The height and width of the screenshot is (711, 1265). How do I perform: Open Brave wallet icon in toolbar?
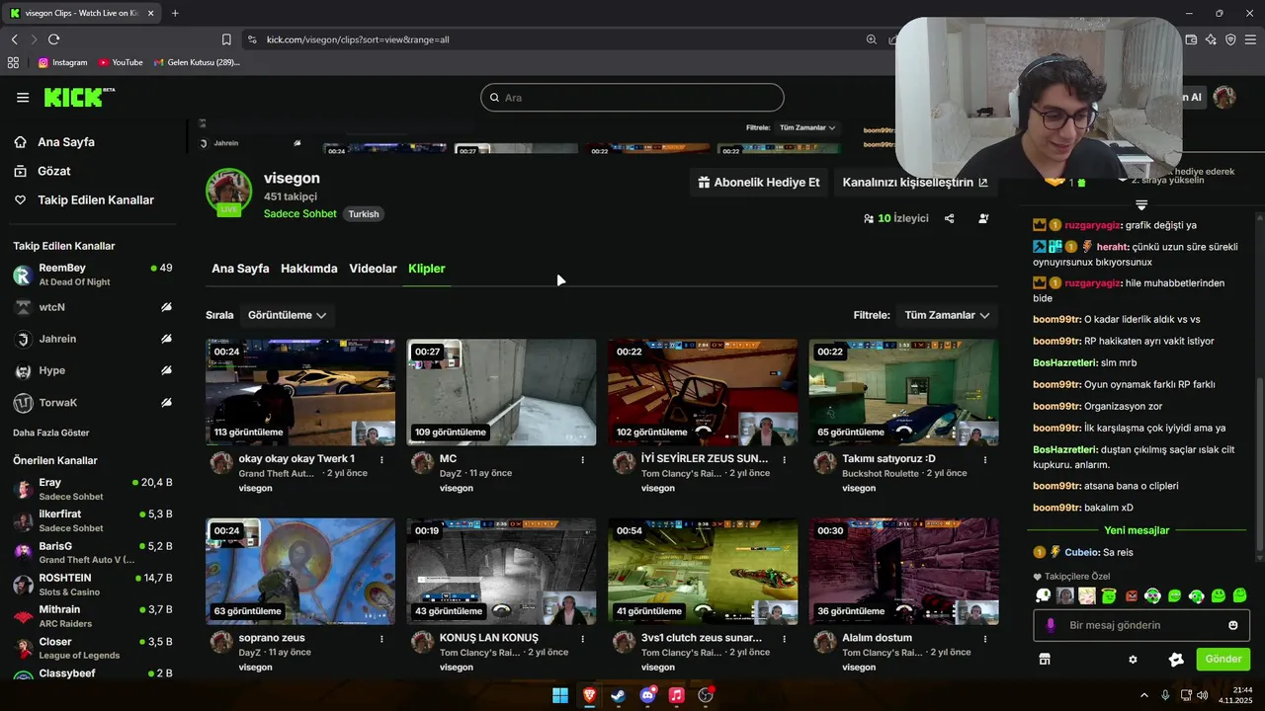(1191, 39)
